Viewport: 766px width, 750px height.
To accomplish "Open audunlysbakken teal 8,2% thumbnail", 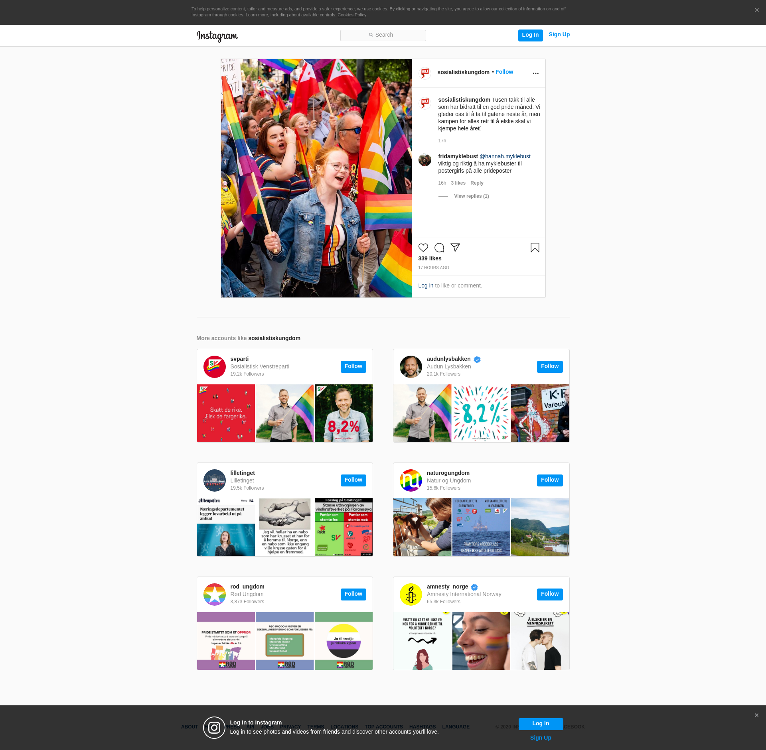I will pyautogui.click(x=481, y=413).
